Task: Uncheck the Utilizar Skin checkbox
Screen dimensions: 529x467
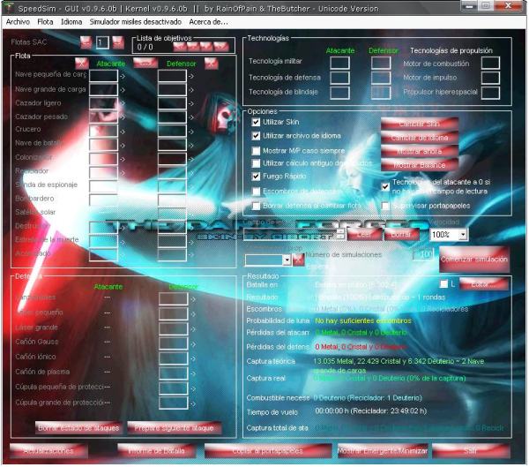Action: click(x=256, y=122)
